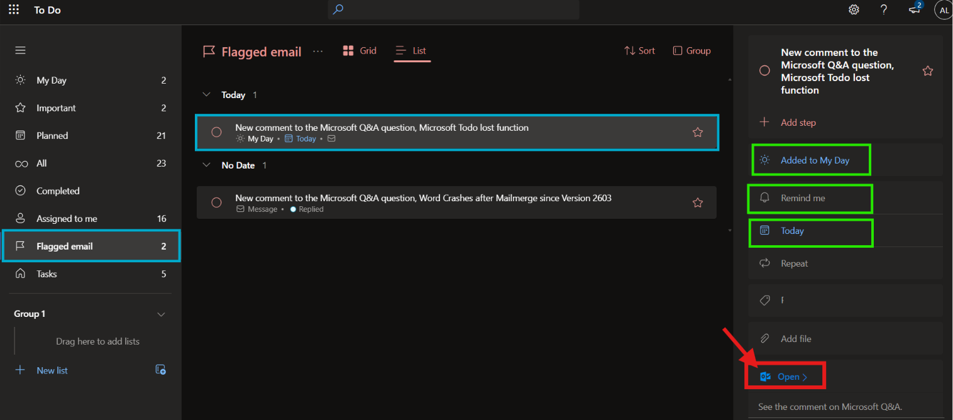
Task: Click the search box in the header
Action: tap(453, 9)
